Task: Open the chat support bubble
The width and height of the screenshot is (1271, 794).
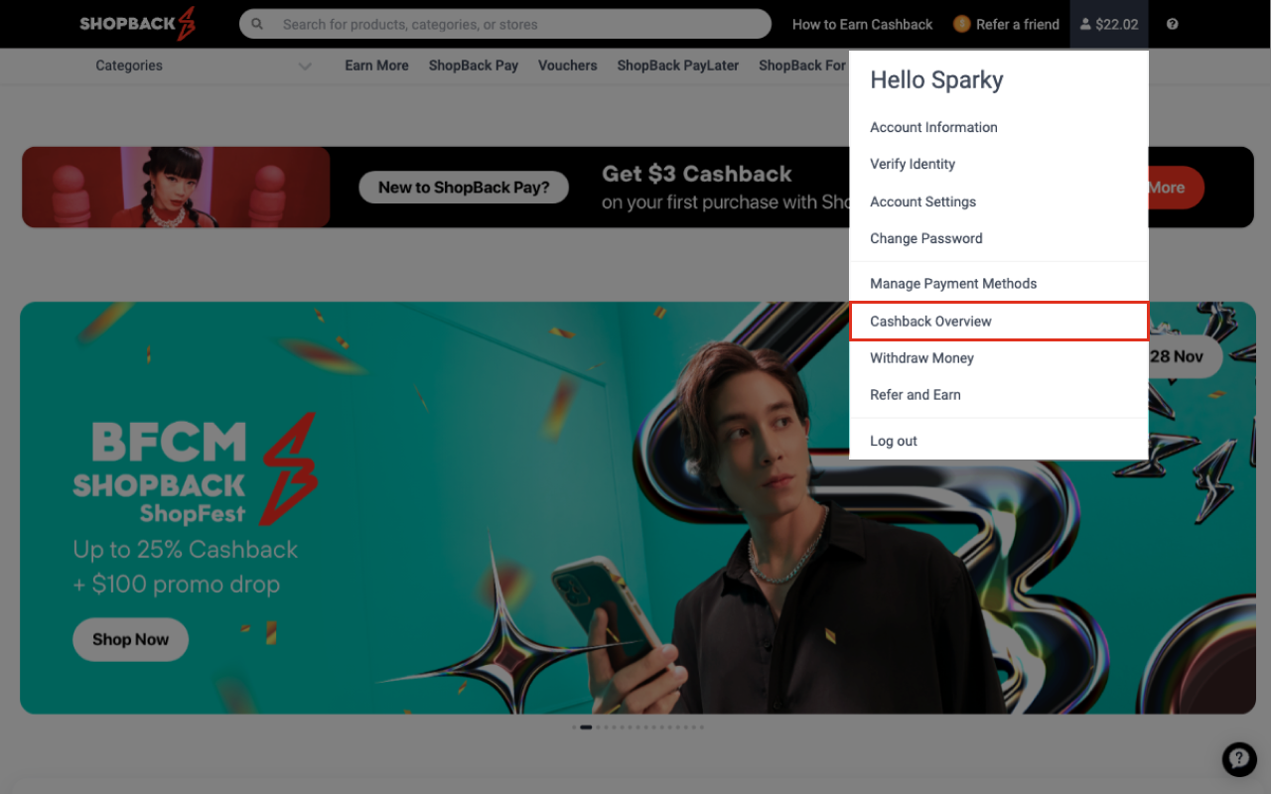Action: click(1238, 759)
